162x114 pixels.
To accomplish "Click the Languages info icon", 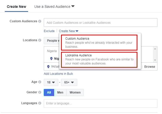I will click(x=40, y=103).
